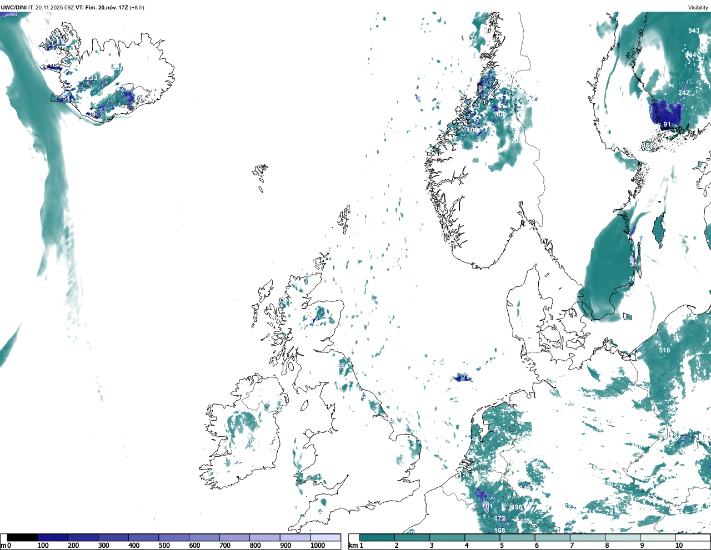Viewport: 711px width, 550px height.
Task: Click the 'km' unit label of legend
Action: click(352, 546)
